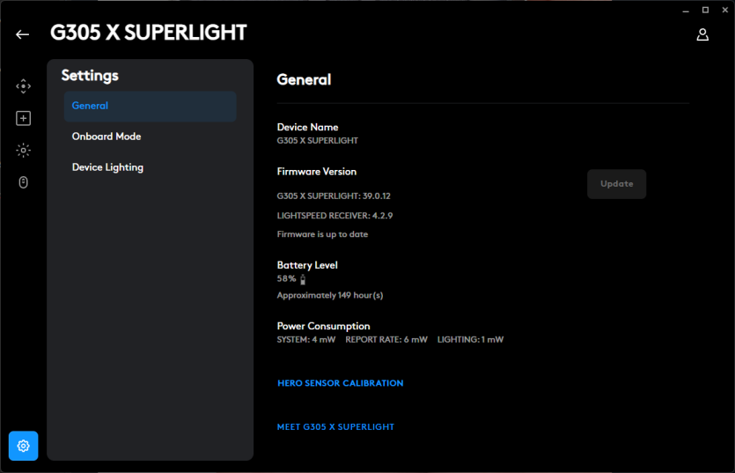Select the General settings tab
Image resolution: width=735 pixels, height=473 pixels.
(150, 106)
